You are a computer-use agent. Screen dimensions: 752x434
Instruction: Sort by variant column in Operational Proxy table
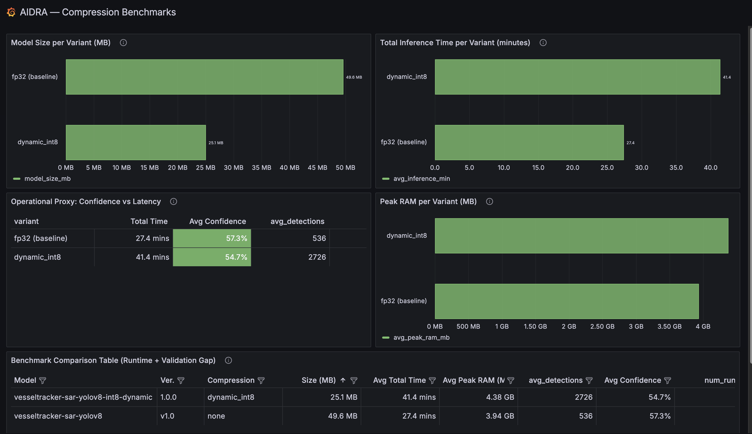(x=26, y=221)
